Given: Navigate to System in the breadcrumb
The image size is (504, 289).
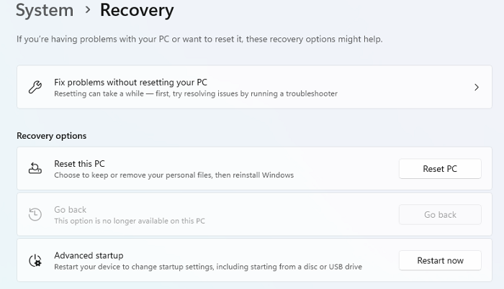Looking at the screenshot, I should [45, 11].
